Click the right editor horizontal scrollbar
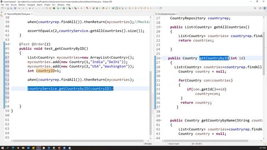This screenshot has height=150, width=267. (x=206, y=141)
